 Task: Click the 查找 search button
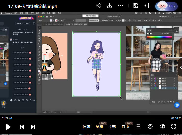125,127
